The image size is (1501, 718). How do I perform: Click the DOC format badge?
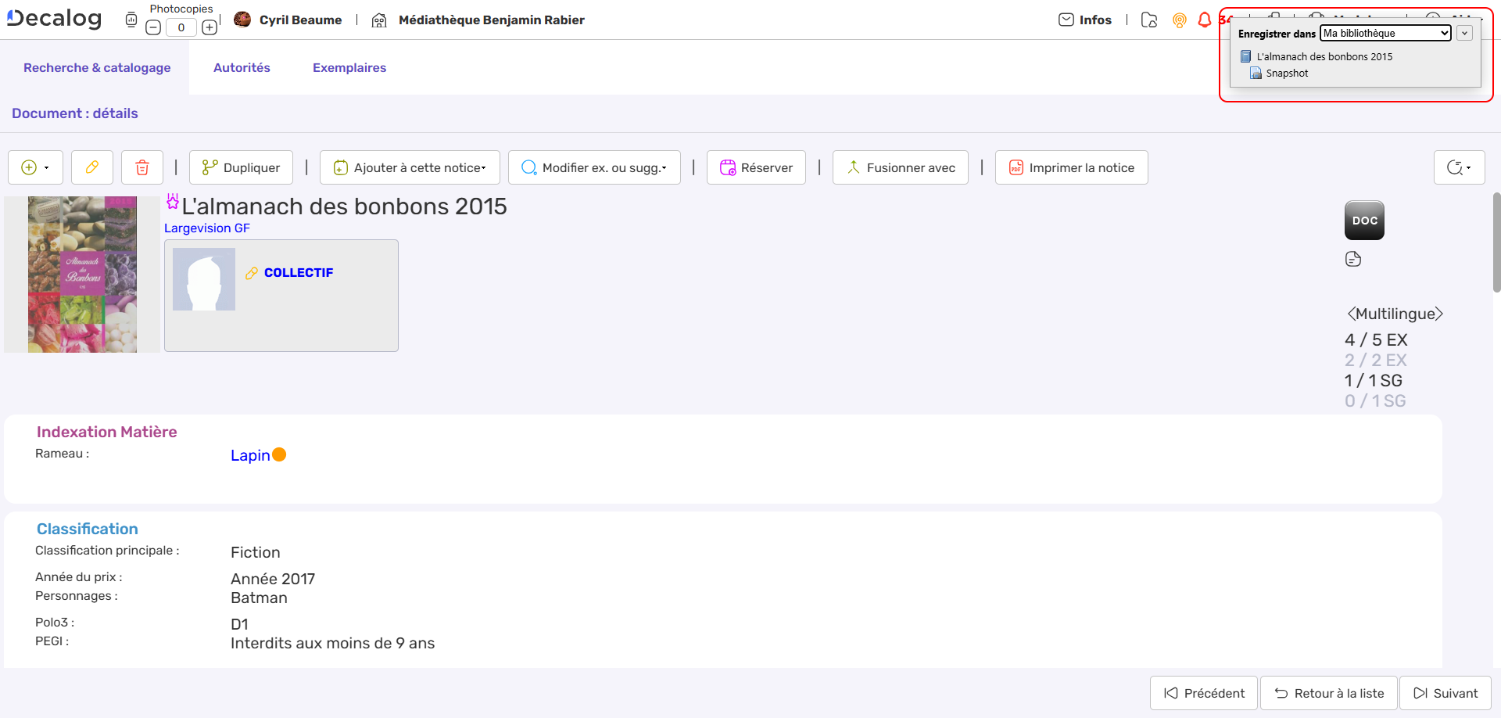point(1363,220)
